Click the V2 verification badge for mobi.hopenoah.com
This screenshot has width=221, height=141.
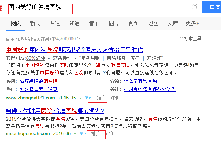point(82,133)
